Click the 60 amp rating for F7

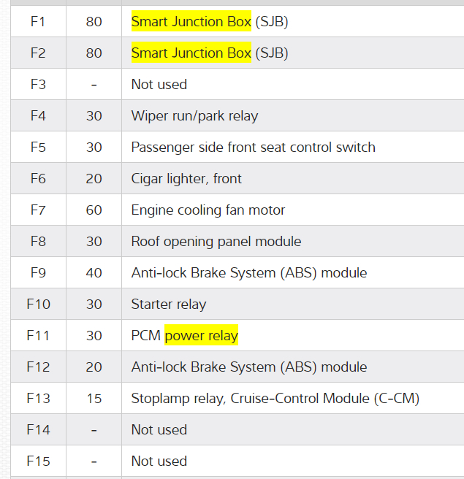point(94,210)
